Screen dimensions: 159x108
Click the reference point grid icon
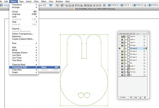click(104, 5)
